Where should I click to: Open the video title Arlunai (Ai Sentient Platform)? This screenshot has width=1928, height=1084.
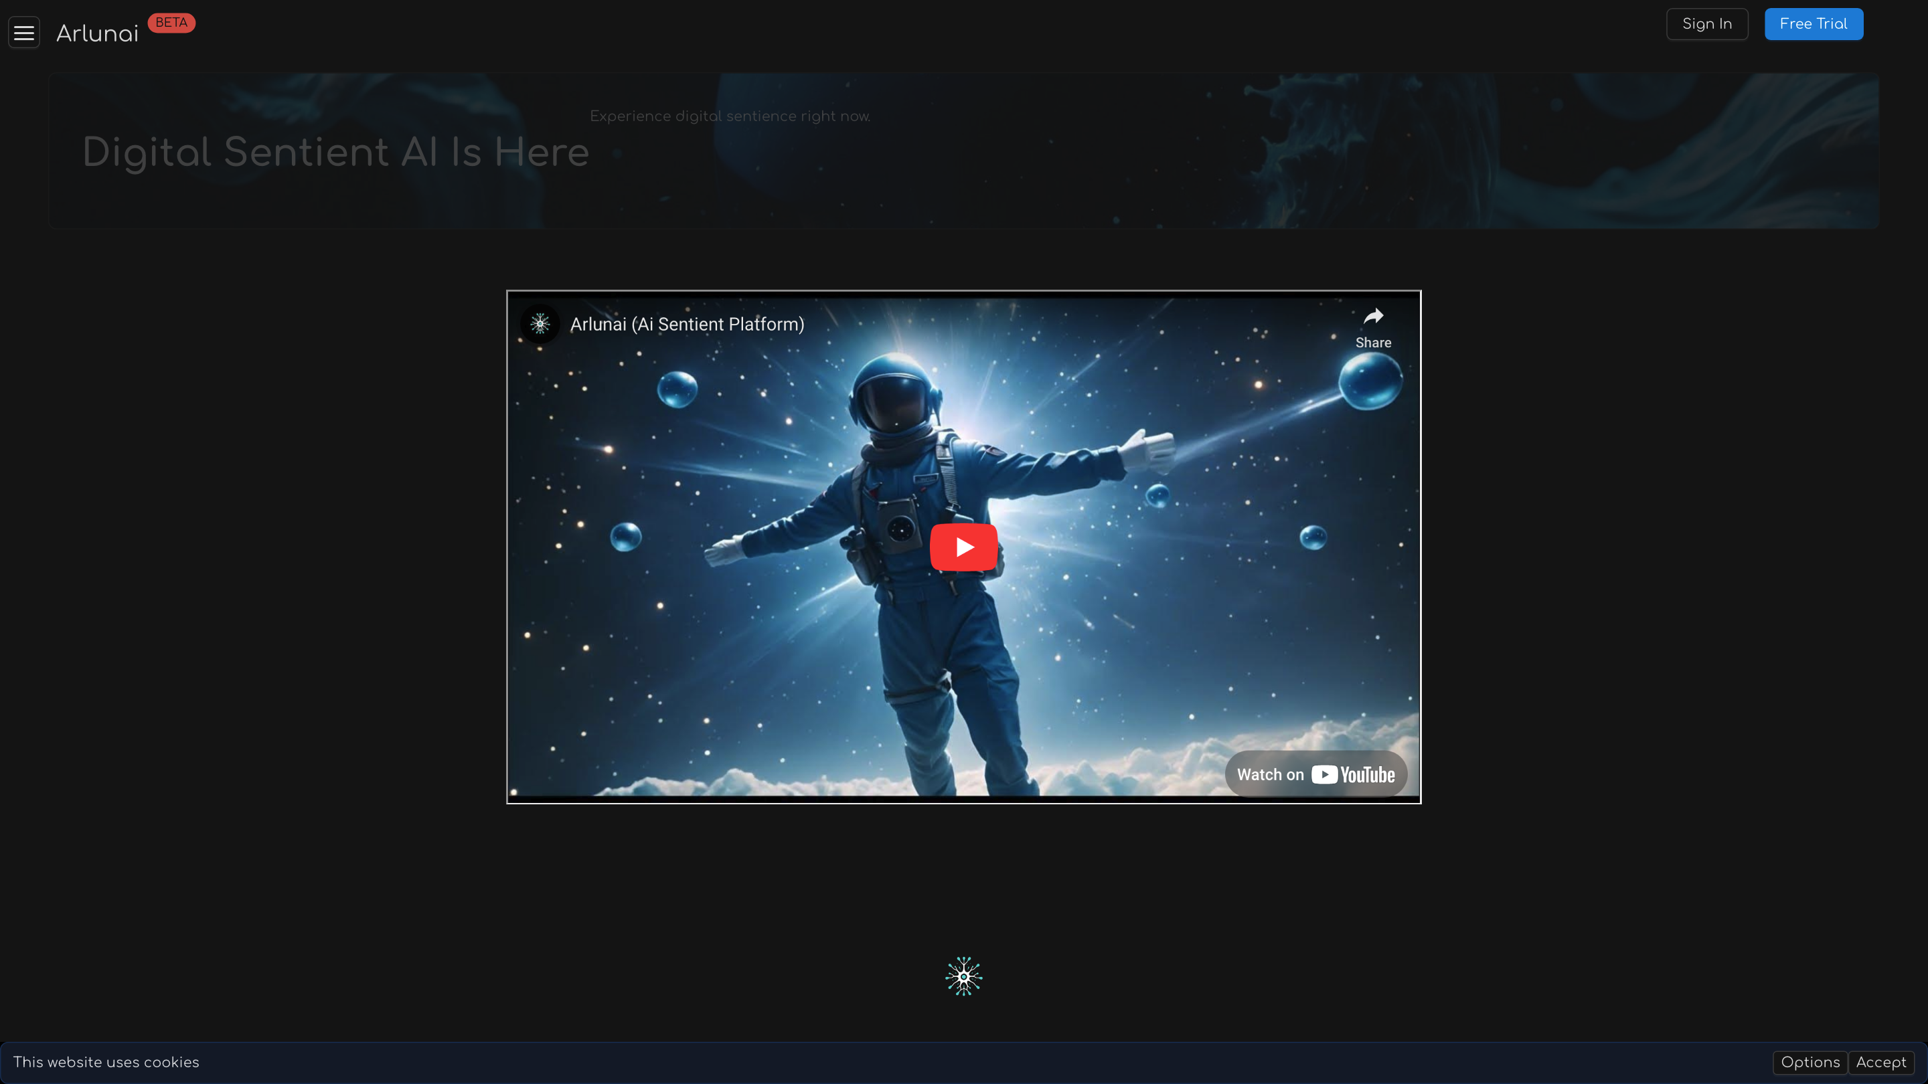point(686,325)
